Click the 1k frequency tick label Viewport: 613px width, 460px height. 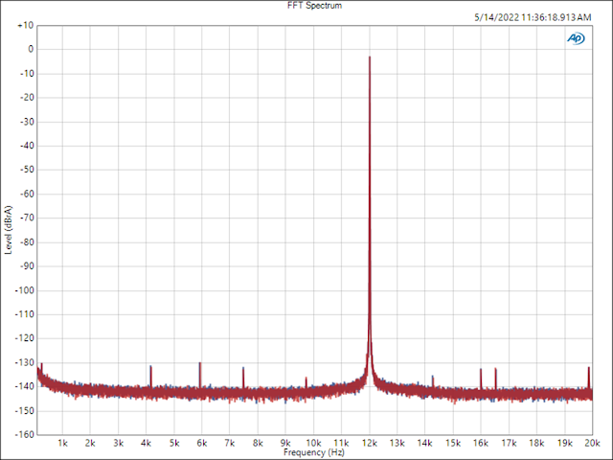pos(62,443)
